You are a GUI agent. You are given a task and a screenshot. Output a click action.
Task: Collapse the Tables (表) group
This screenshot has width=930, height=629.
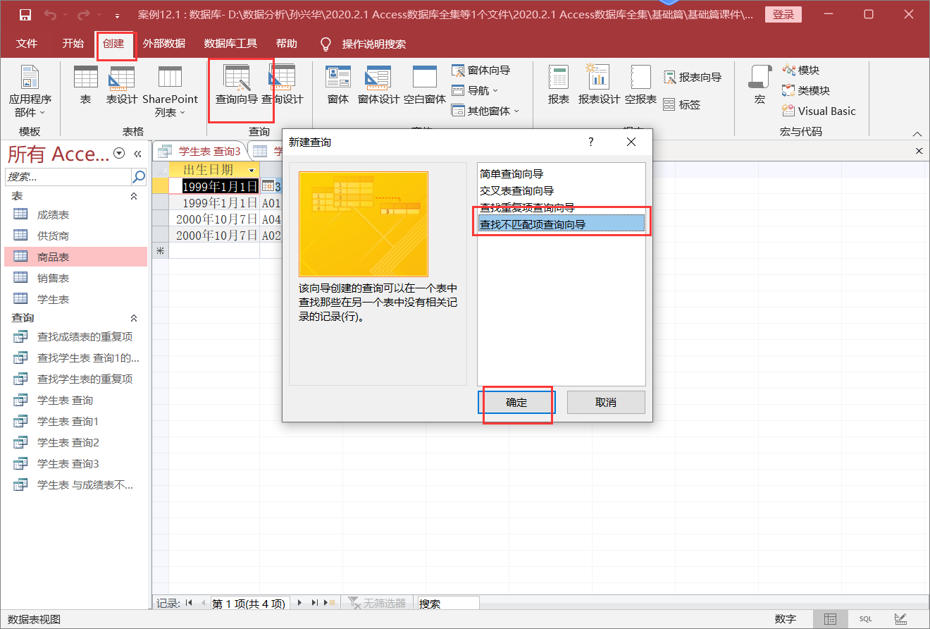(x=134, y=196)
